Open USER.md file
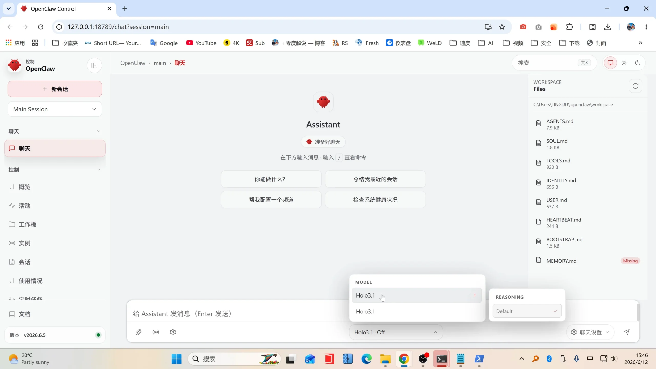This screenshot has width=656, height=369. coord(588,203)
